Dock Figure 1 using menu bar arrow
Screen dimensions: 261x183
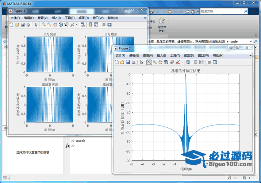(x=145, y=18)
